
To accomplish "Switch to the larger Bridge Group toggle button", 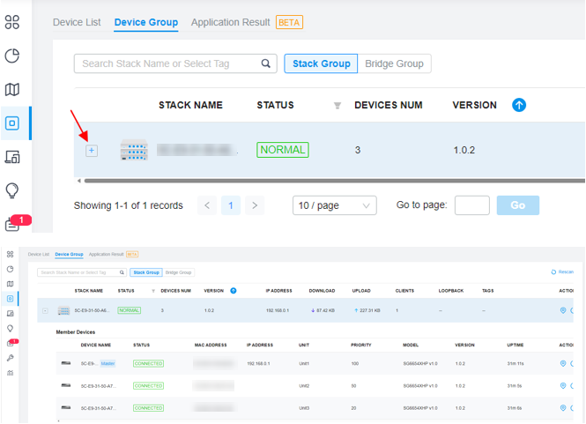I will [x=395, y=63].
